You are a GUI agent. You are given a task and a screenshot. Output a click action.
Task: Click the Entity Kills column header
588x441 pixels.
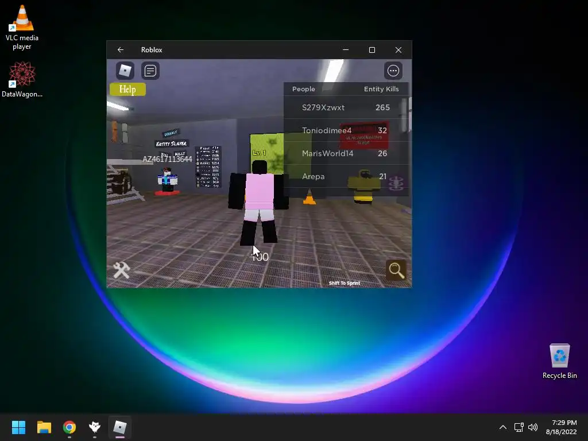tap(381, 89)
